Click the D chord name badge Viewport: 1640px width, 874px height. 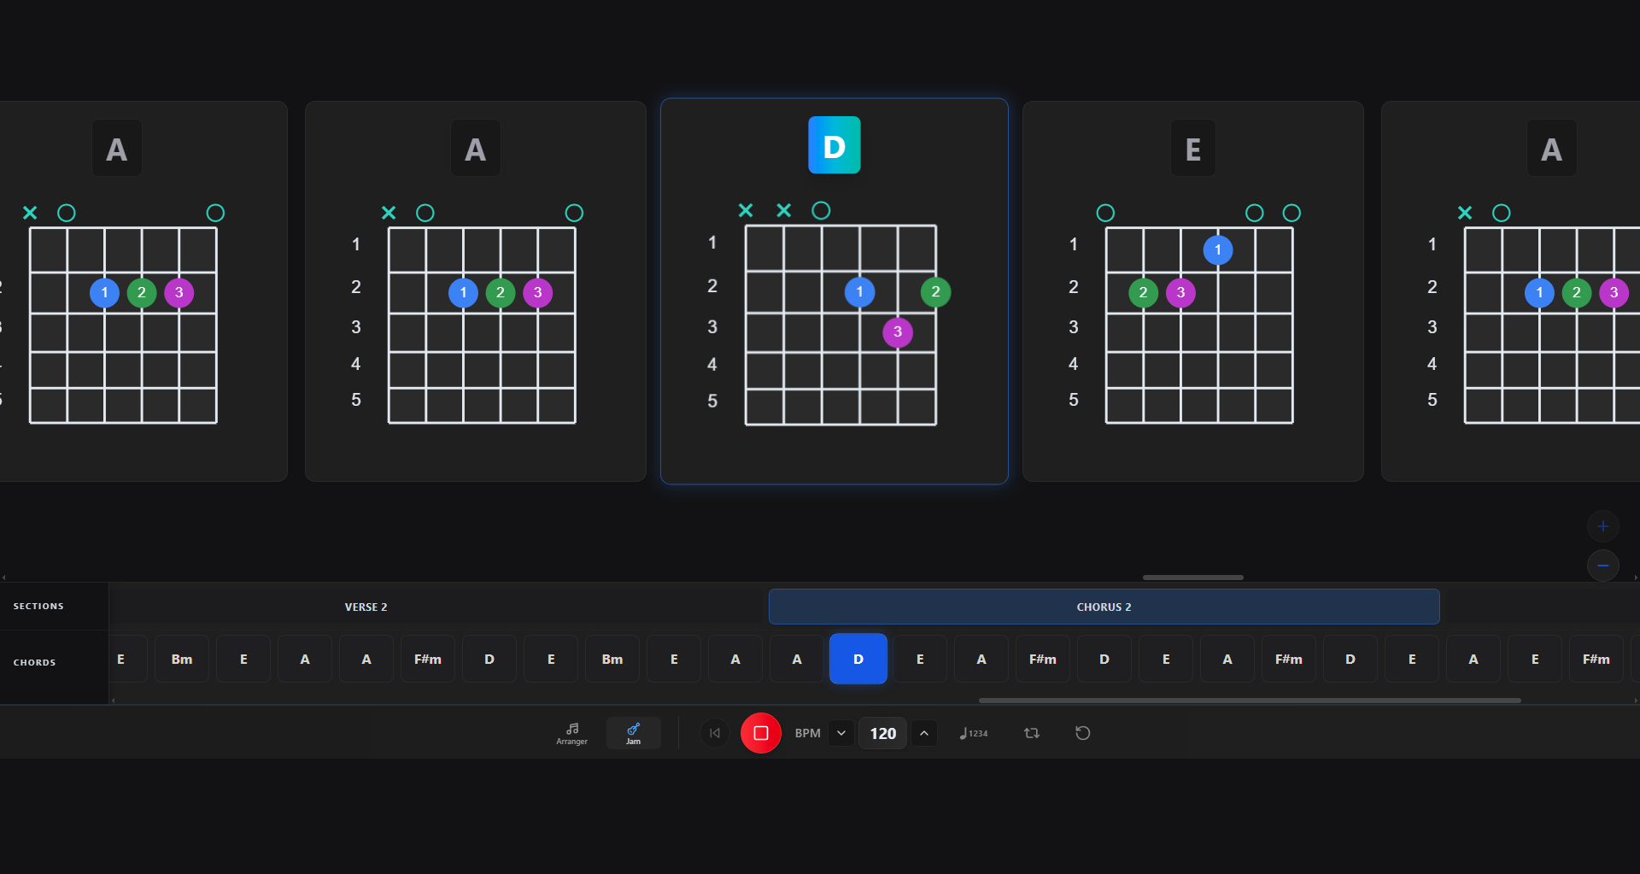835,145
